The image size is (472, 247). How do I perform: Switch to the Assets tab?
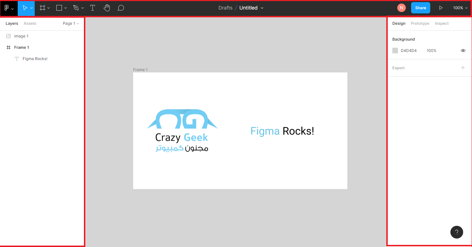tap(30, 23)
